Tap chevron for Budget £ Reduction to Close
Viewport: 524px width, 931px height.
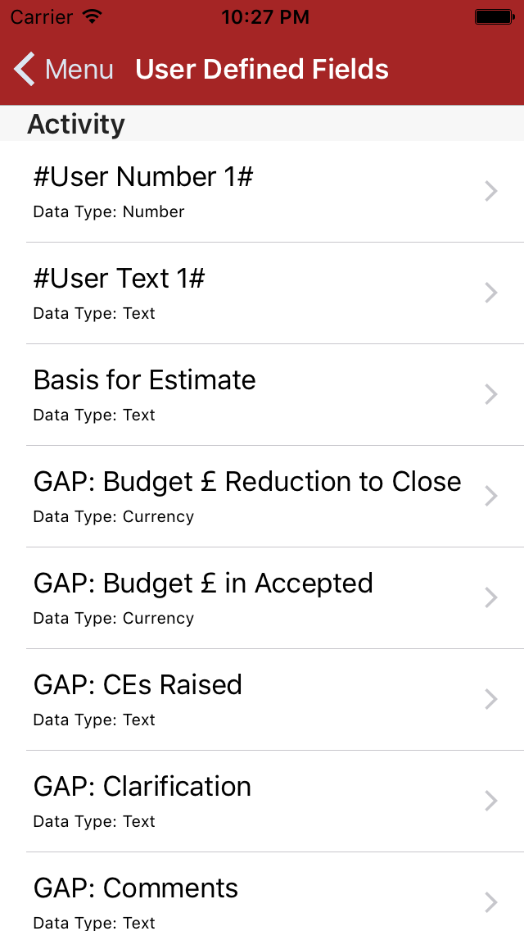coord(491,497)
